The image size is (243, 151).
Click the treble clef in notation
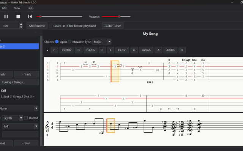pos(47,127)
